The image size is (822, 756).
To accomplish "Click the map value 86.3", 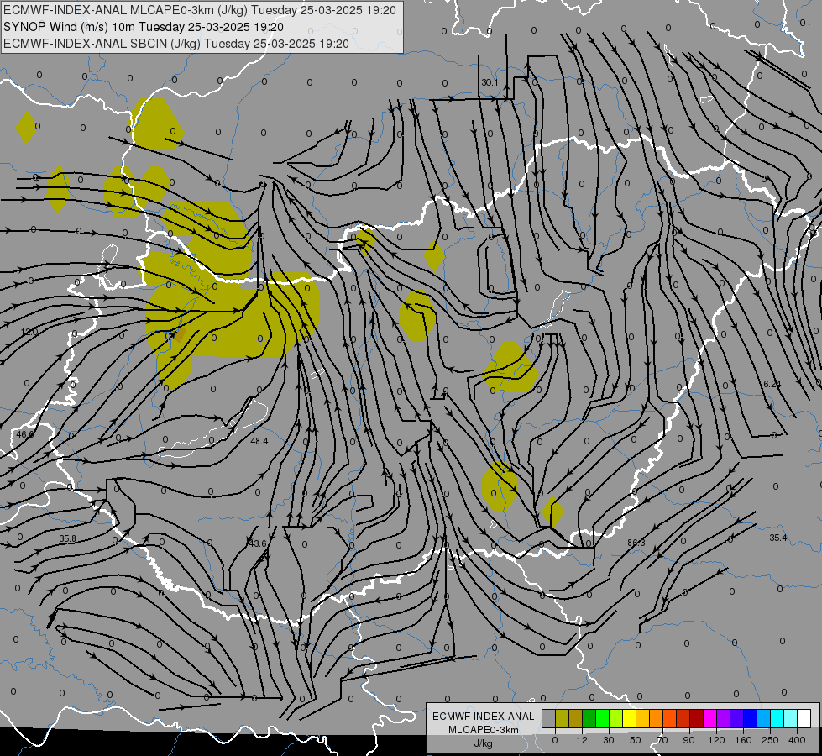I will tap(636, 543).
